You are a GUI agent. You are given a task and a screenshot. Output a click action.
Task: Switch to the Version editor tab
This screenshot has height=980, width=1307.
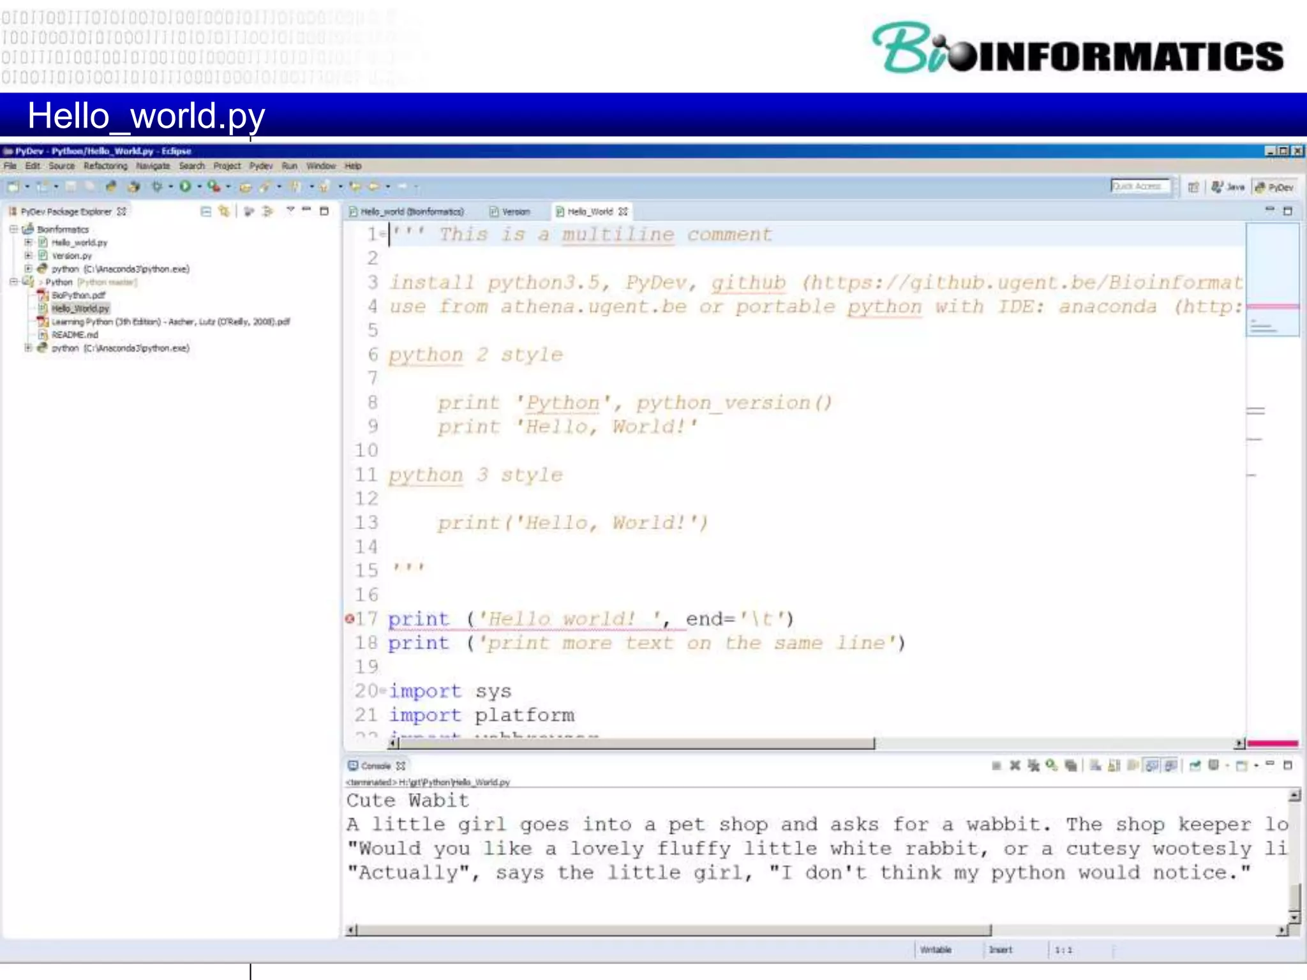(x=510, y=211)
